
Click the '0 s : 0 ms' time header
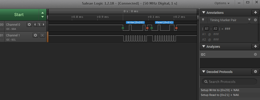click(x=131, y=11)
